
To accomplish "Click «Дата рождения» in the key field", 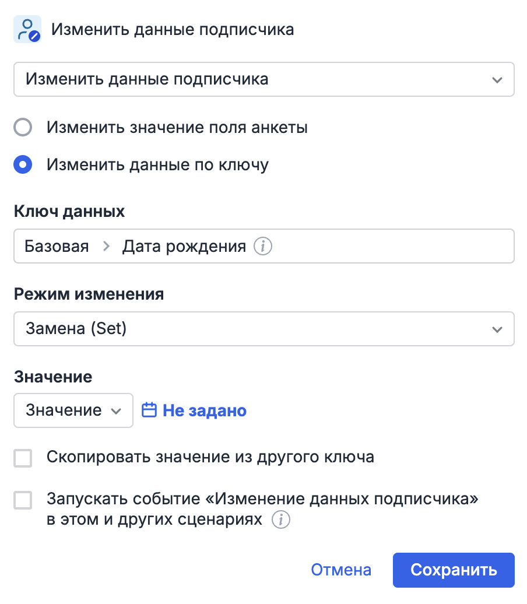I will click(x=184, y=247).
